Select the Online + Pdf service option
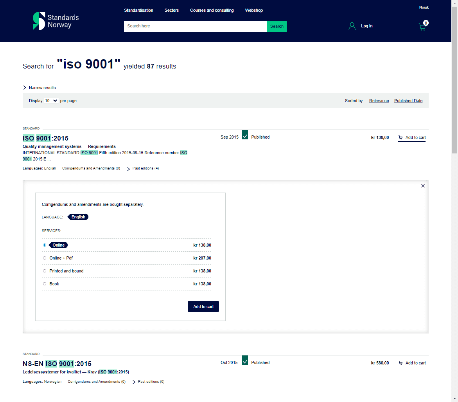 tap(45, 258)
